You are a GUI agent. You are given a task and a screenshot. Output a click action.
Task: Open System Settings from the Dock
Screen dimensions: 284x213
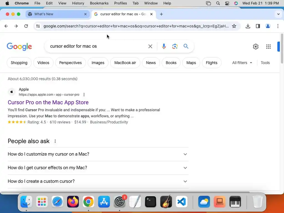click(x=120, y=202)
